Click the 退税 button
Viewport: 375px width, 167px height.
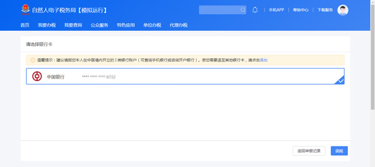tap(339, 151)
